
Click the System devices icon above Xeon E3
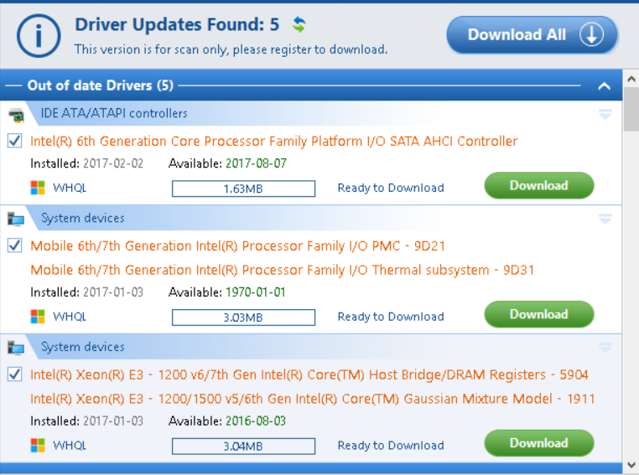click(16, 348)
